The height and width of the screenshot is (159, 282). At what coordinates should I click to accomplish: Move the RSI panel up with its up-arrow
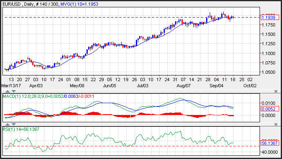[7, 124]
